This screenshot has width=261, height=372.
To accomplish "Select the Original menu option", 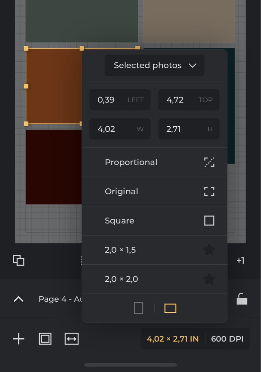I will 154,191.
